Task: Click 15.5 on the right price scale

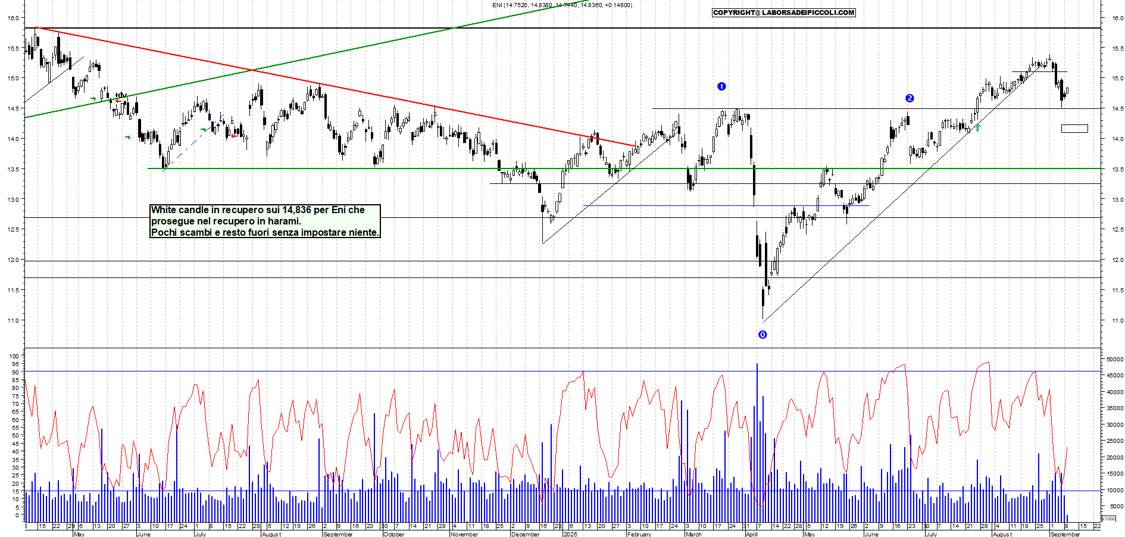Action: (1117, 48)
